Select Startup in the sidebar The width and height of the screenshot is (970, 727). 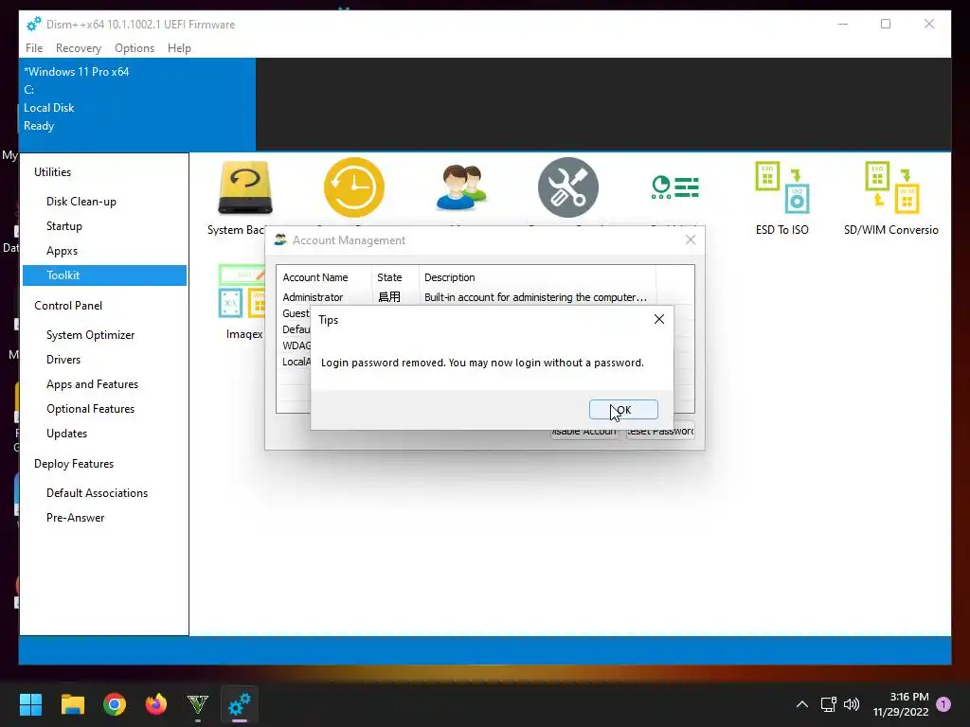click(x=104, y=226)
